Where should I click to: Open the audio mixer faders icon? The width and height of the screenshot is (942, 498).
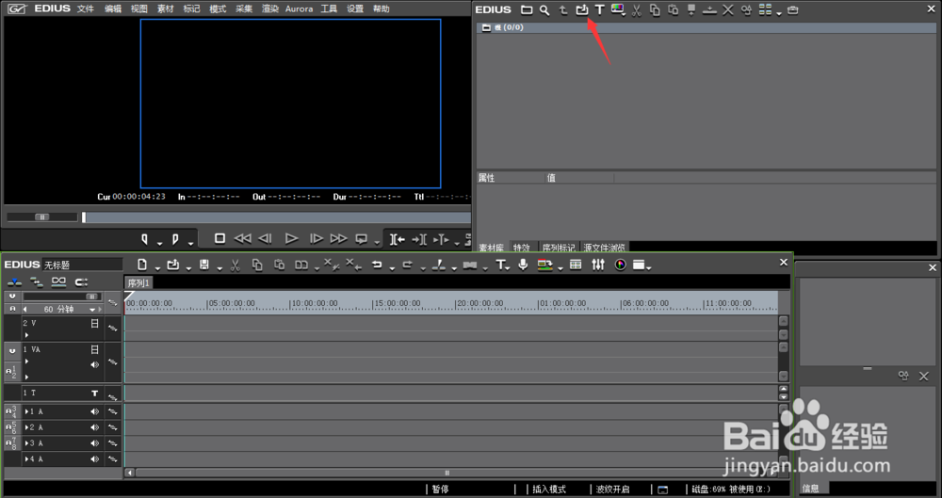tap(598, 265)
